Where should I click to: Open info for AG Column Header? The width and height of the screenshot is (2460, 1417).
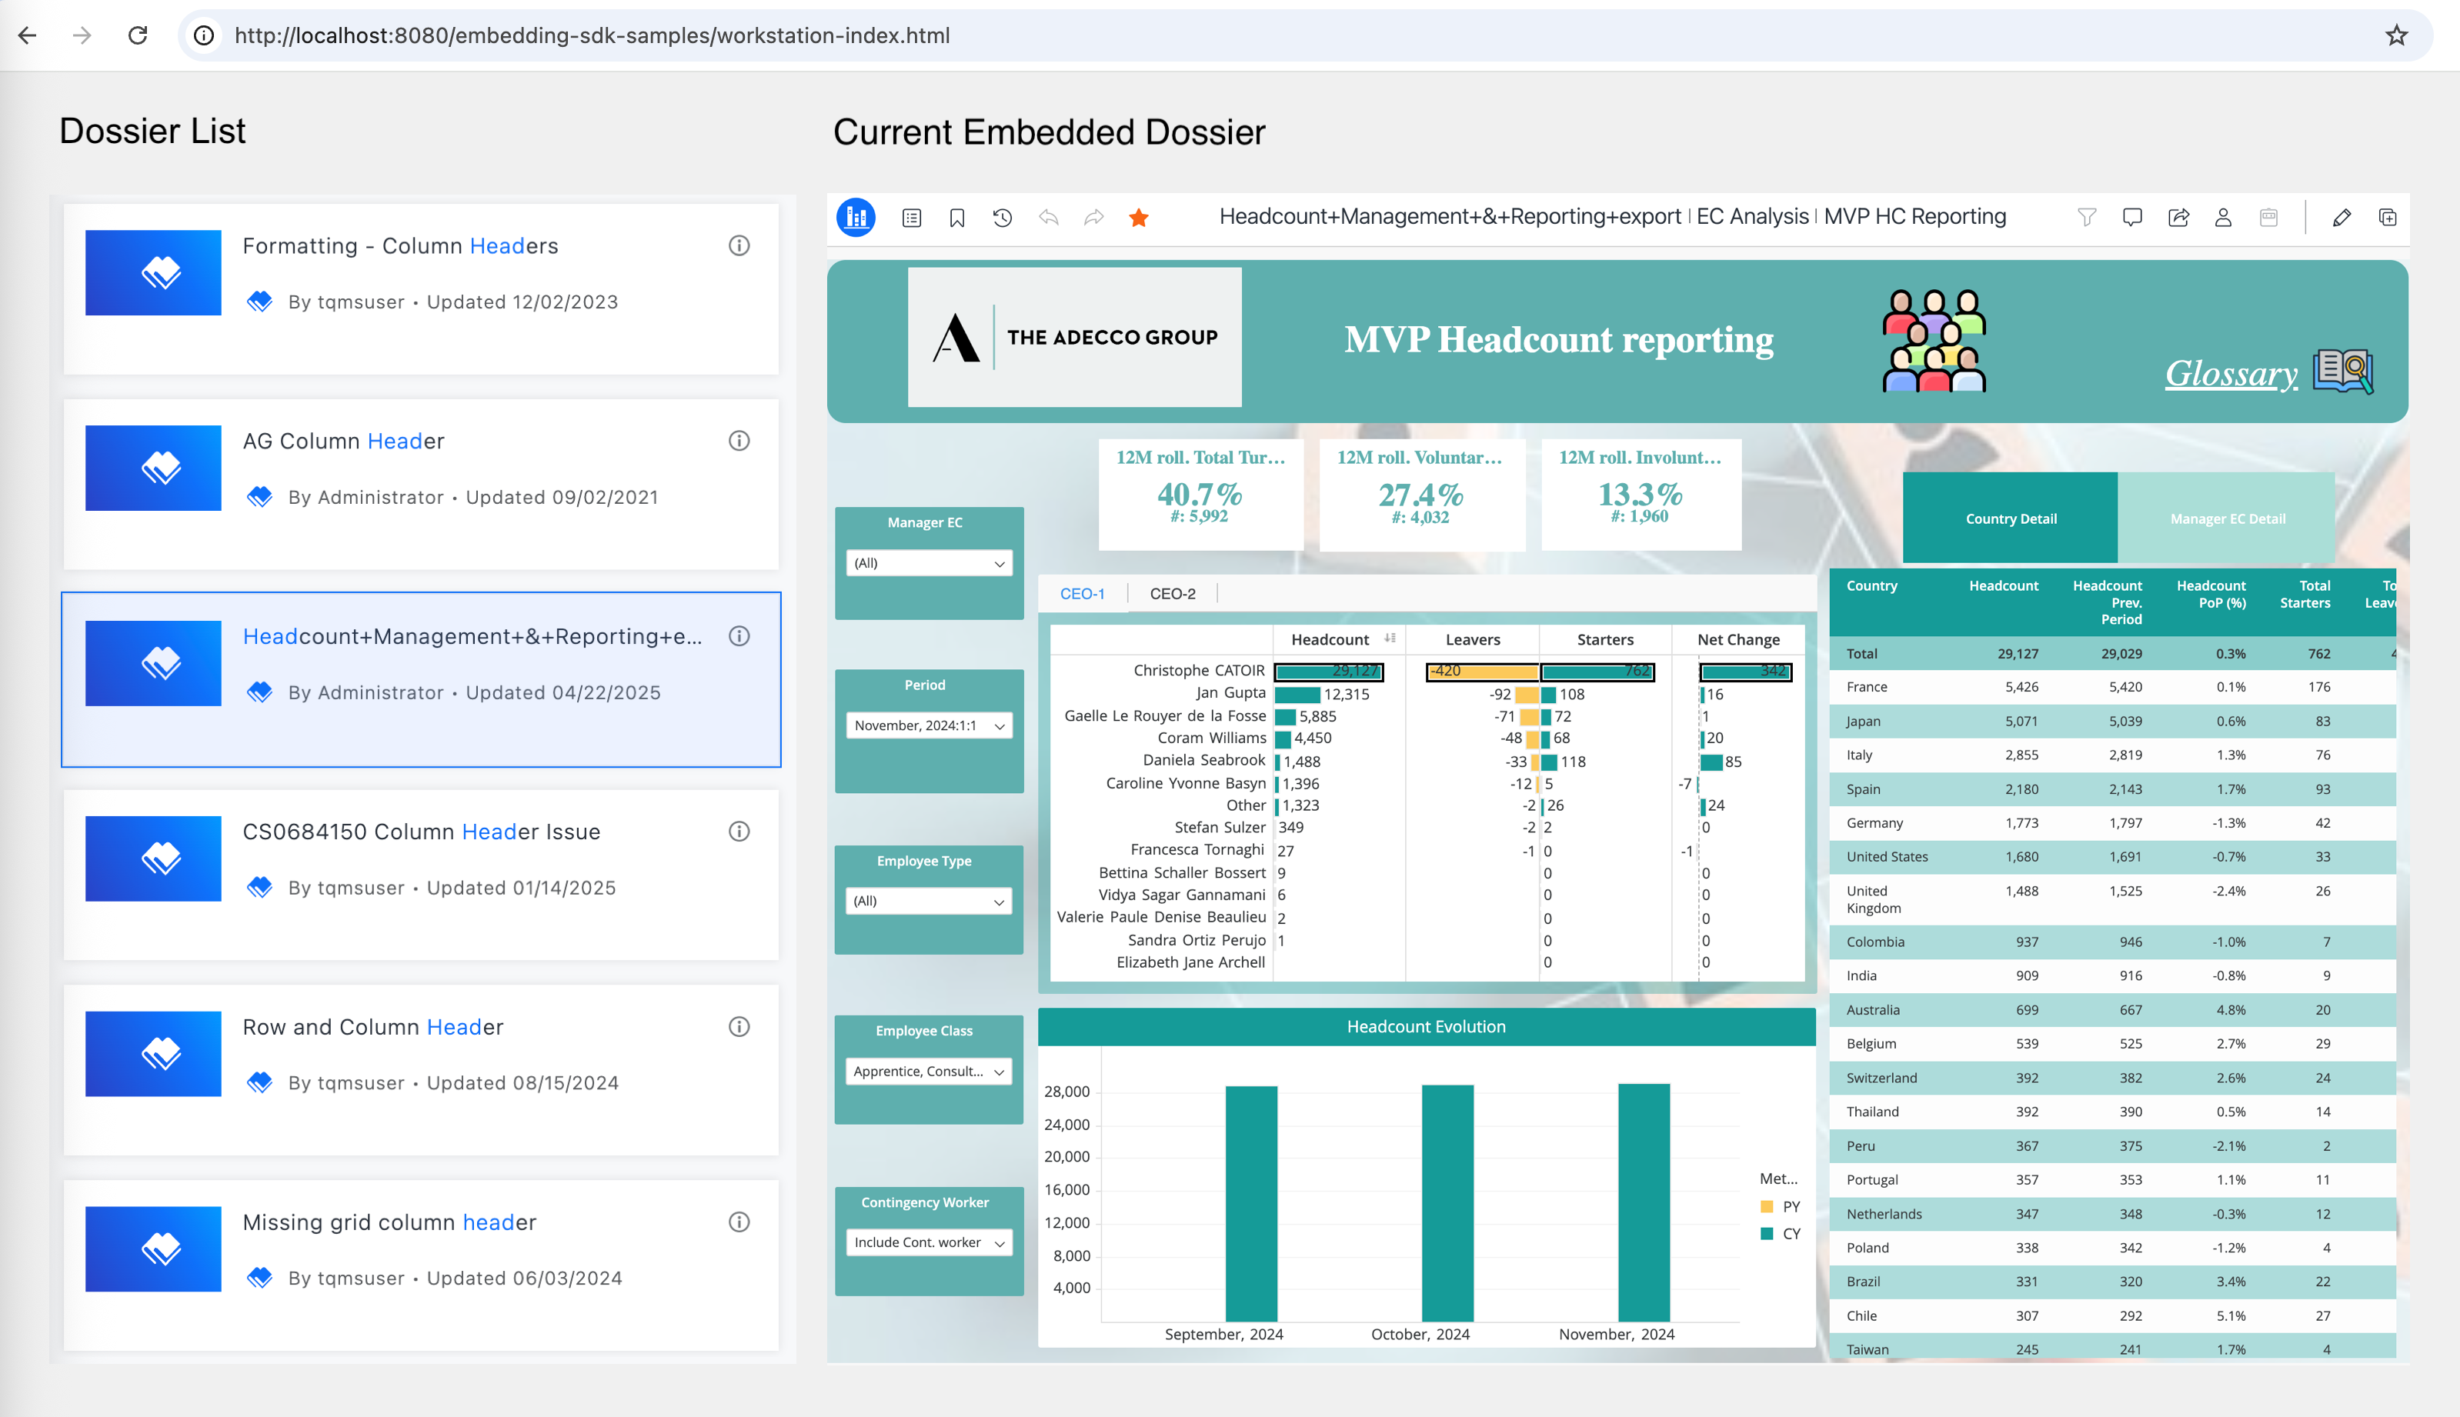(x=739, y=441)
